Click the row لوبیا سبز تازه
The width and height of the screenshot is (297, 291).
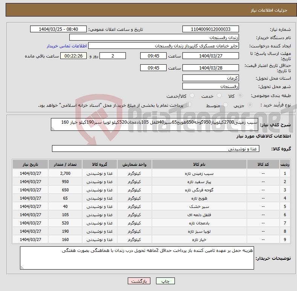(152, 231)
